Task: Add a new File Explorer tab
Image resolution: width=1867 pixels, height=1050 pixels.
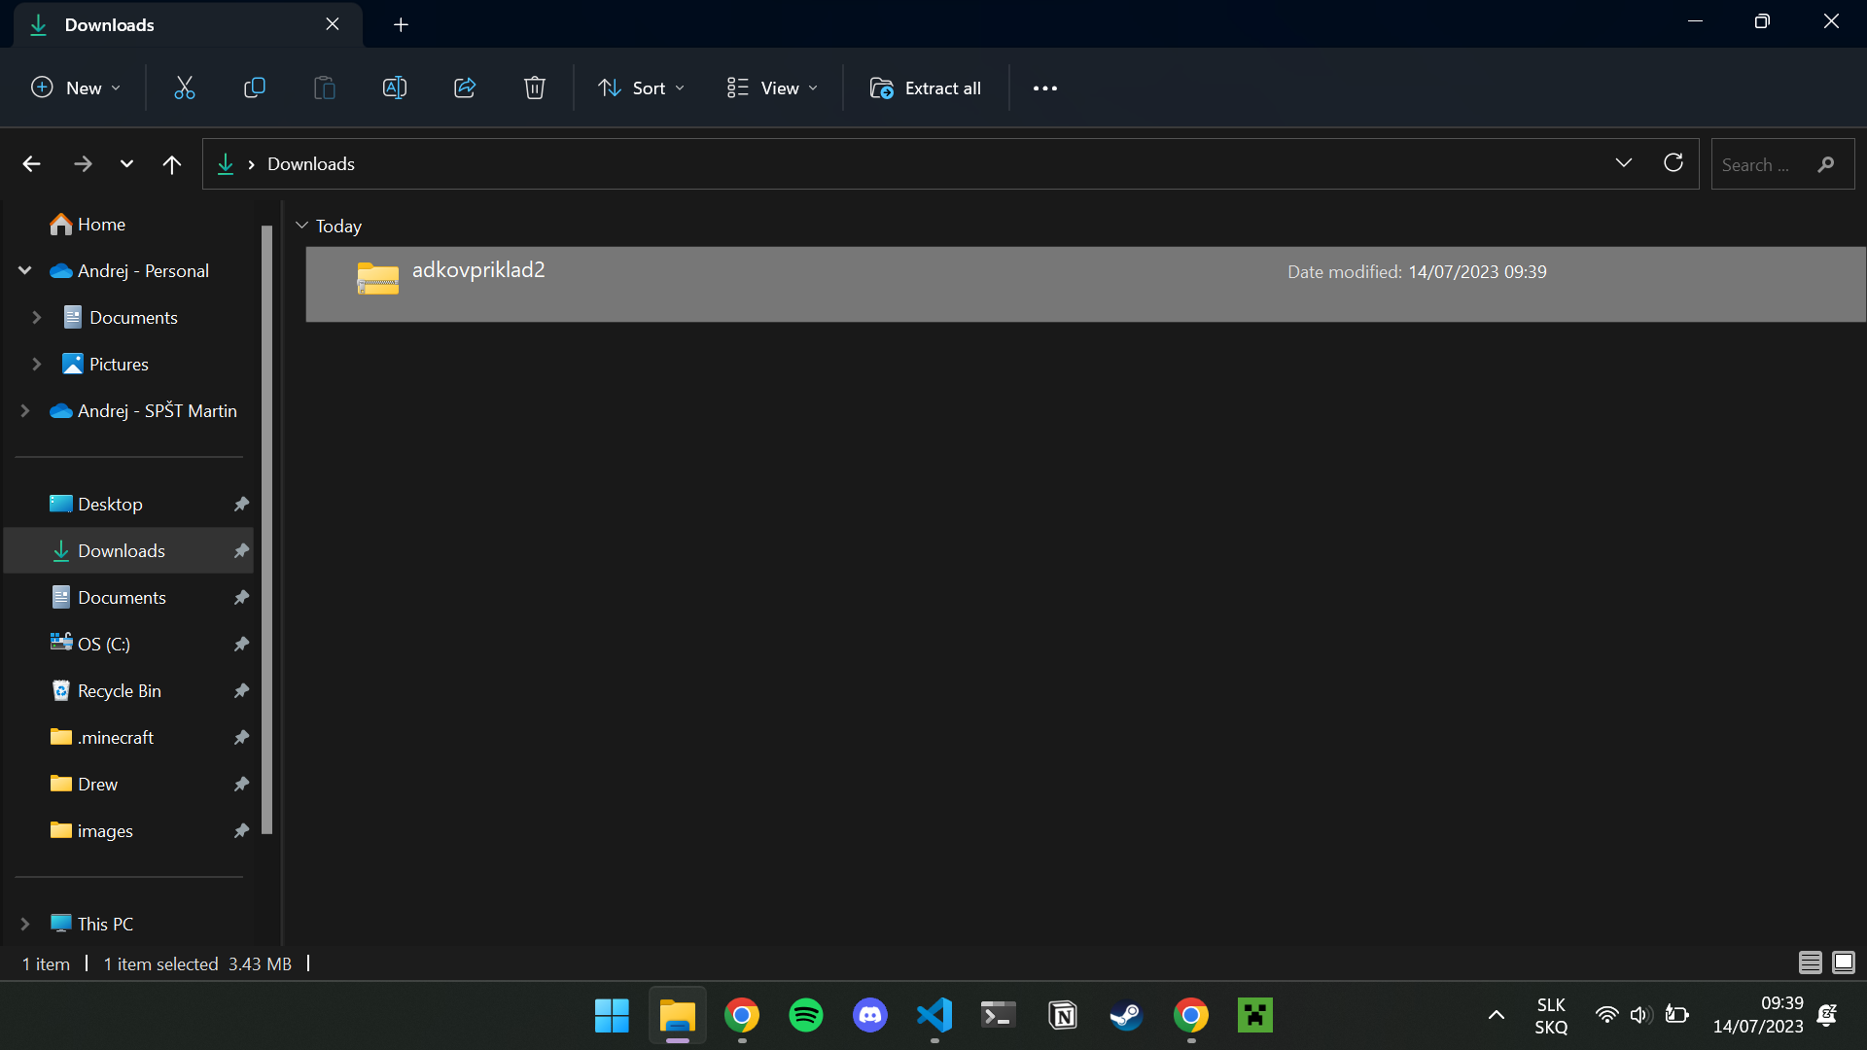Action: [401, 24]
